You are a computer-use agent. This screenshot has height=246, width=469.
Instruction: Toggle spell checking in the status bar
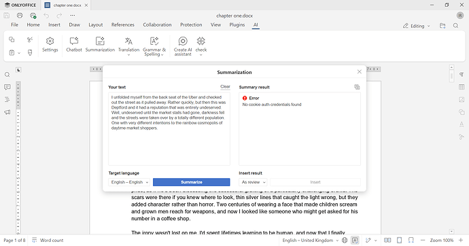(355, 240)
